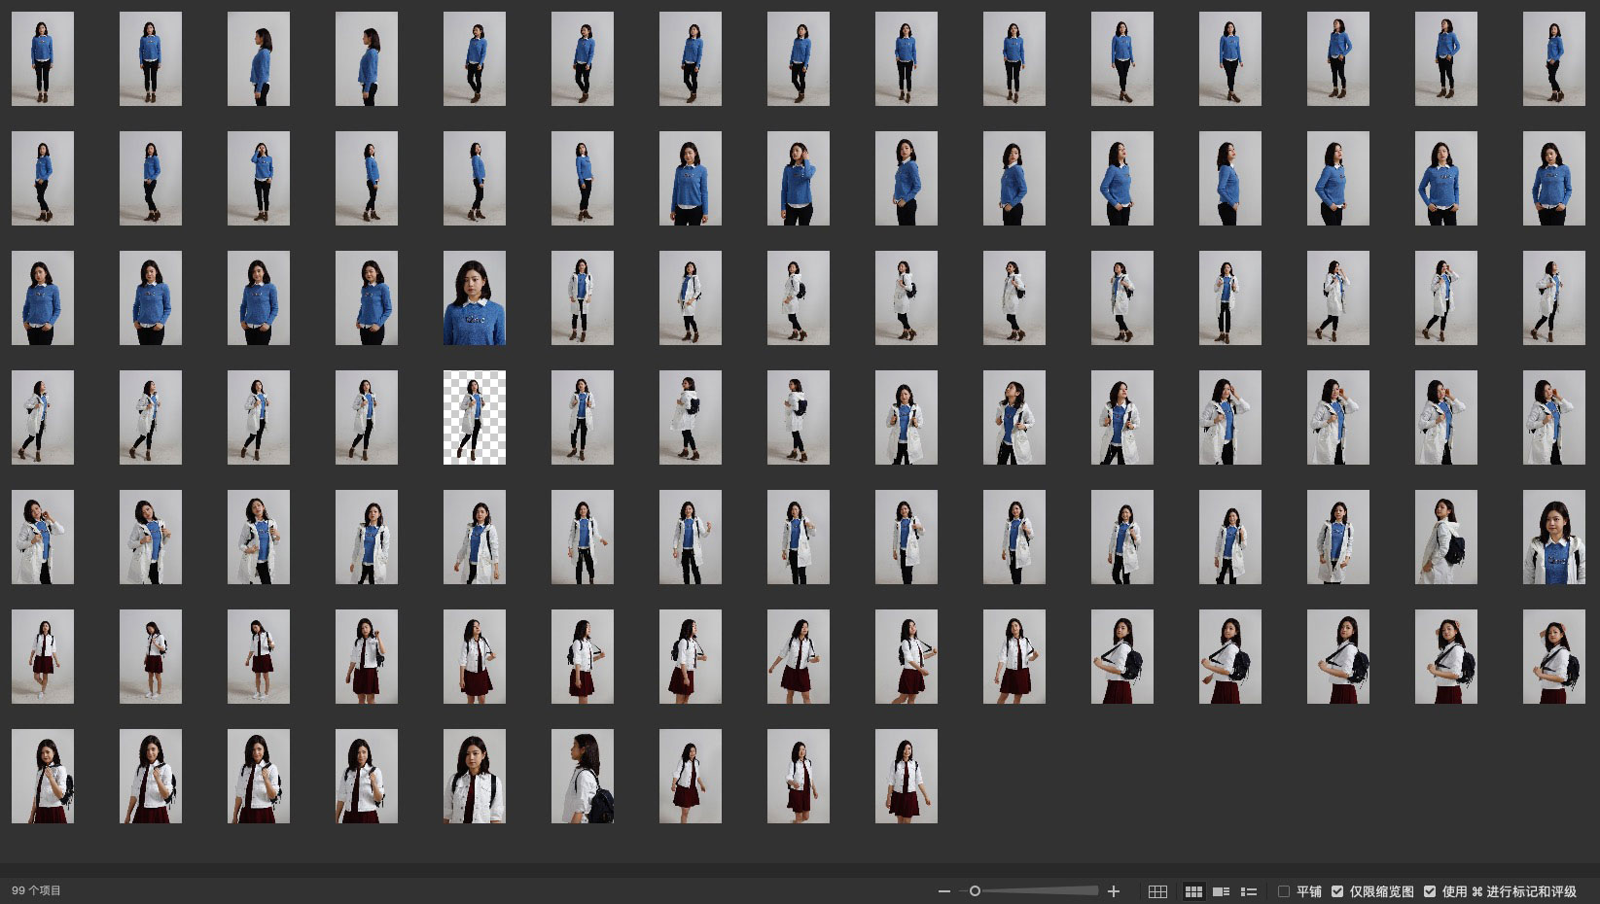The image size is (1600, 904).
Task: Switch to list view layout
Action: click(1249, 891)
